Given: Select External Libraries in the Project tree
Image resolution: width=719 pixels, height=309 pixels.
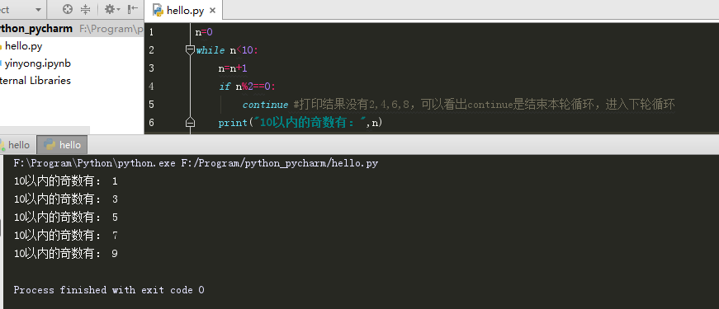Looking at the screenshot, I should [x=35, y=81].
